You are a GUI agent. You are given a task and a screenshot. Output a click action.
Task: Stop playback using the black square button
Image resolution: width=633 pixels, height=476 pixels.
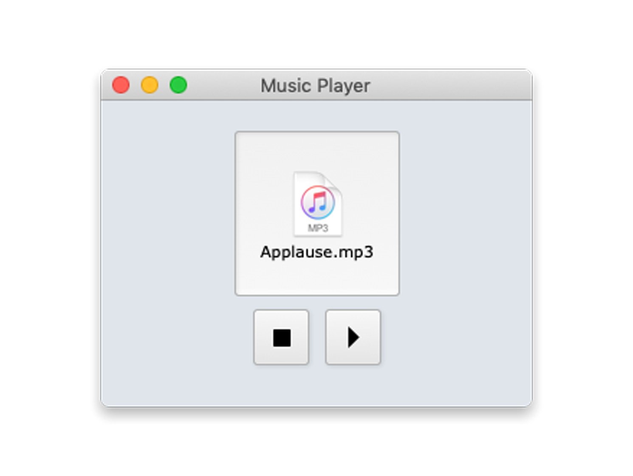click(x=281, y=337)
